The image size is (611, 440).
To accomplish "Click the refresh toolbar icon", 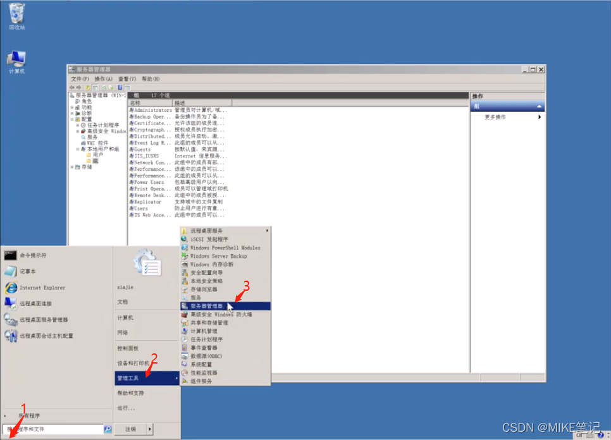I will (x=104, y=88).
